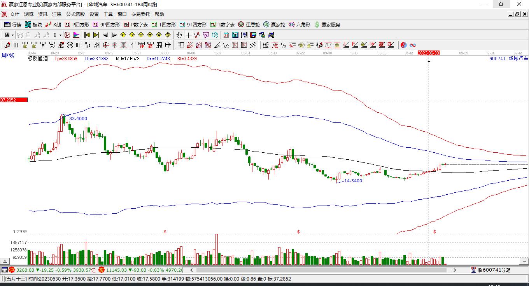Click the yin-yang icon in drawing toolbar

404,45
